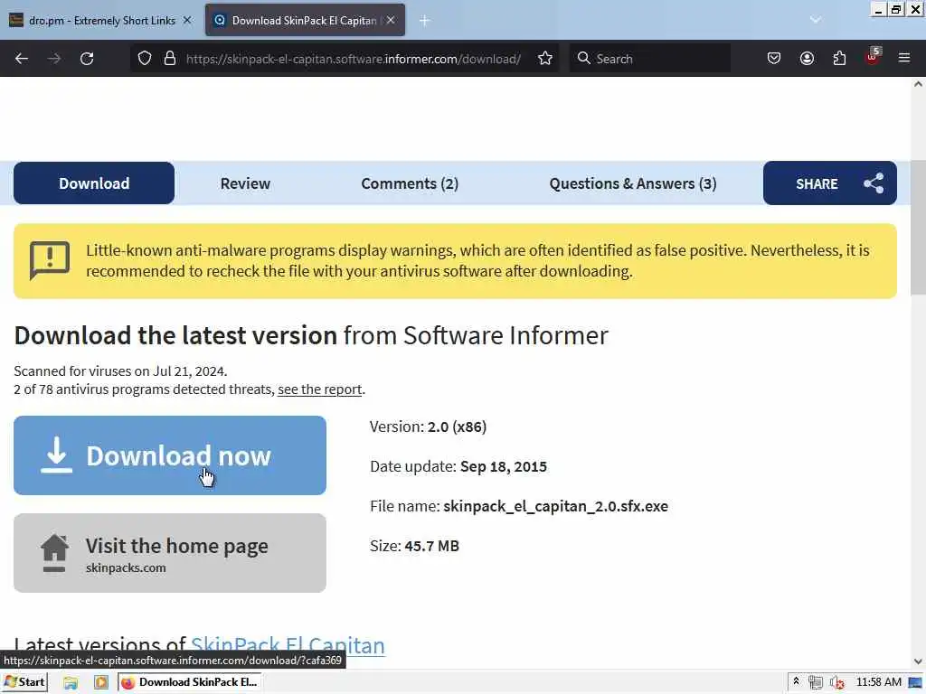
Task: Expand the list all tabs chevron
Action: [816, 20]
